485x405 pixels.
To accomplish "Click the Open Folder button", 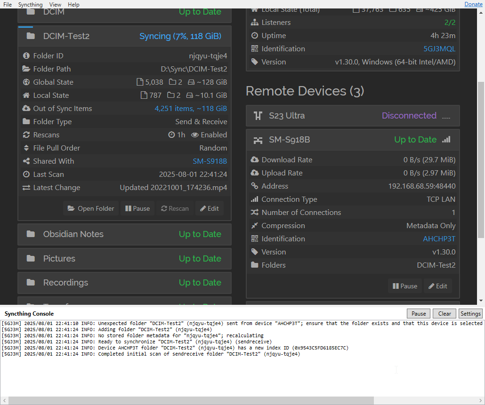I will (x=91, y=208).
